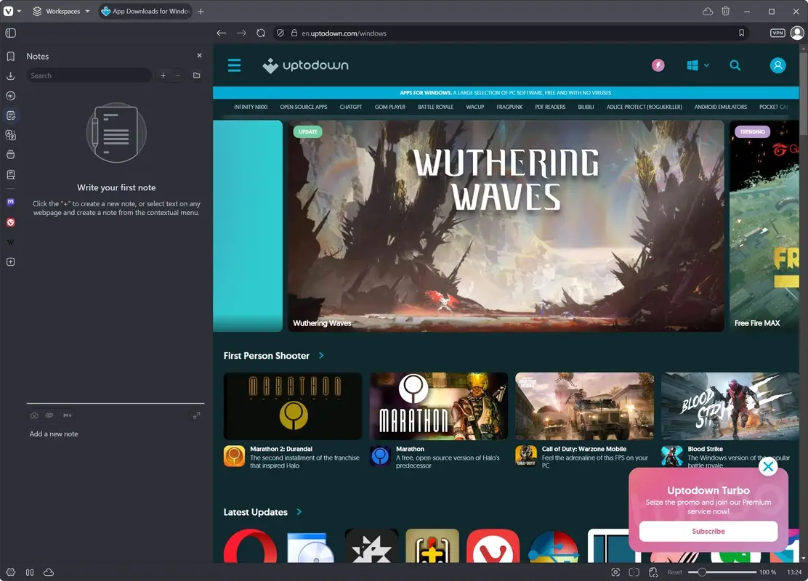Select the BATTLE ROYALE navigation item
Screen dimensions: 808x581
435,107
